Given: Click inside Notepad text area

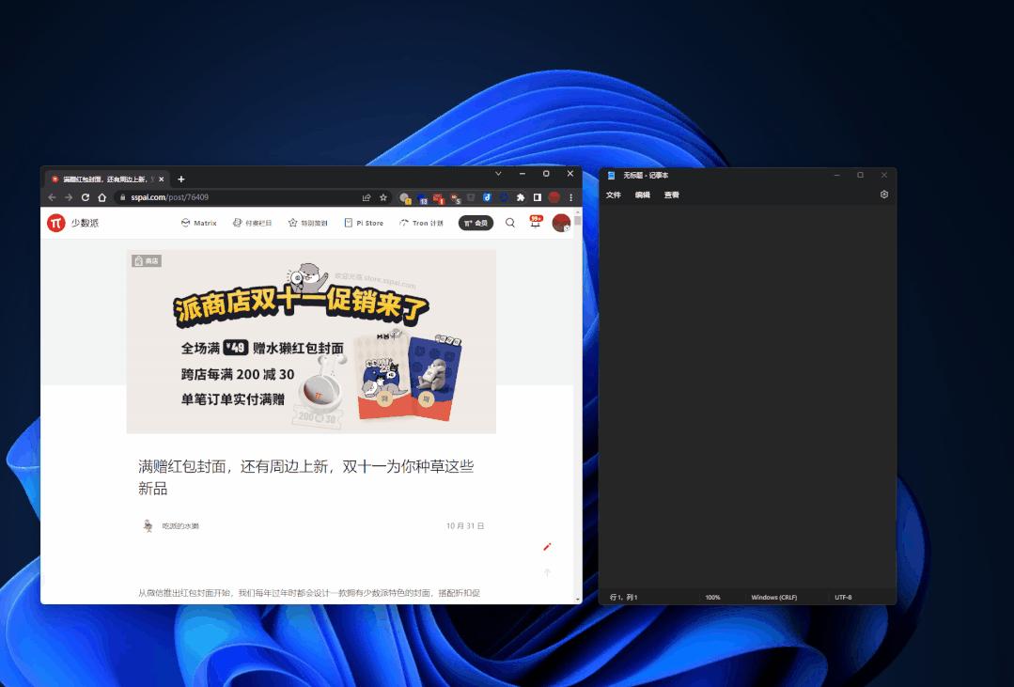Looking at the screenshot, I should click(x=747, y=398).
